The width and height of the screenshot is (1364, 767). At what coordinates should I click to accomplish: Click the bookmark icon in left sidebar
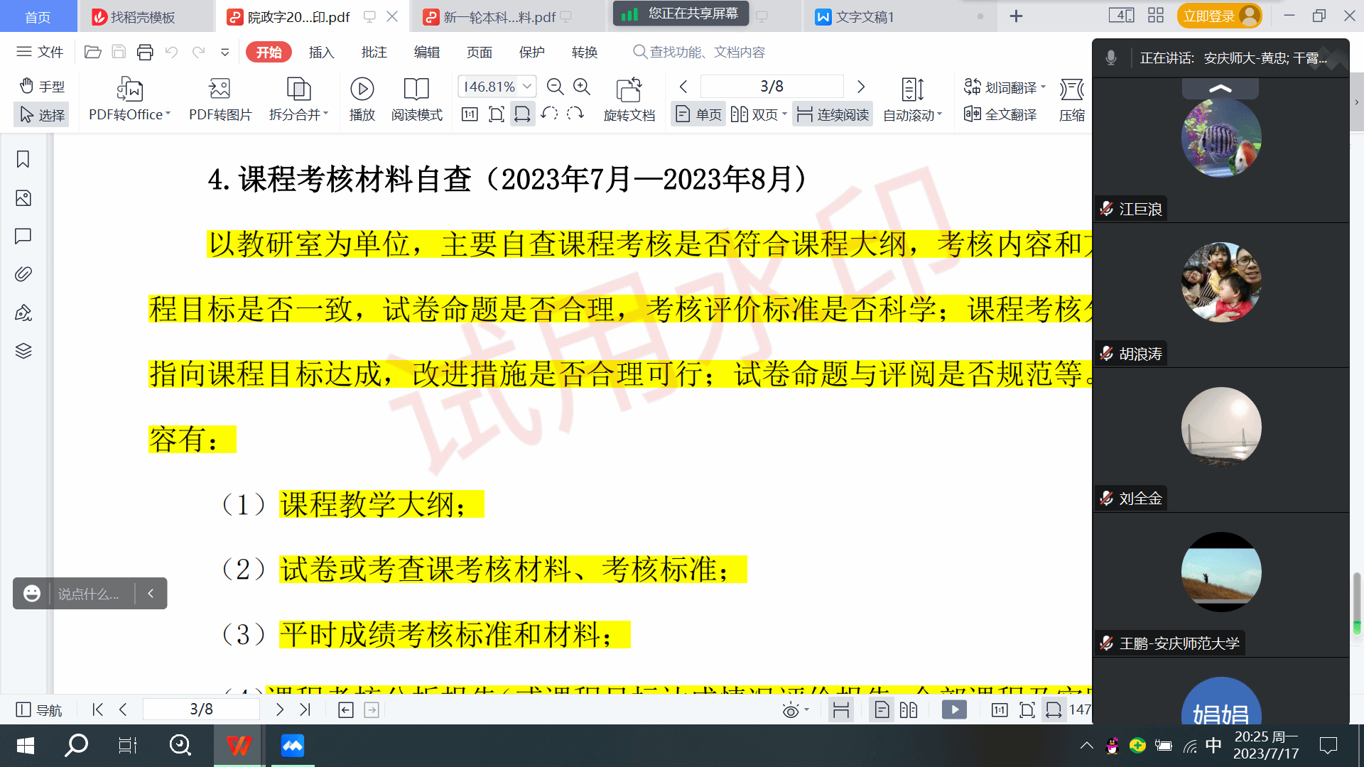(x=23, y=159)
